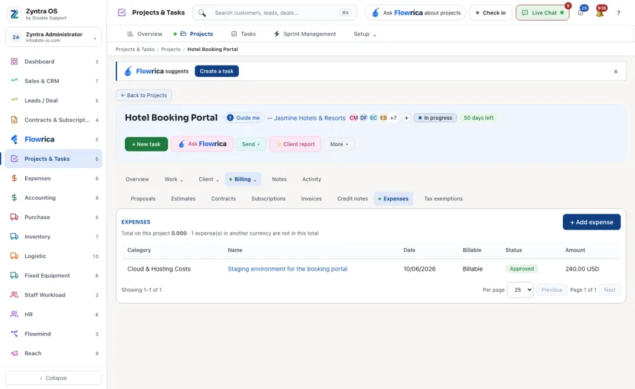Add a project member with plus icon
This screenshot has width=635, height=389.
click(x=406, y=118)
